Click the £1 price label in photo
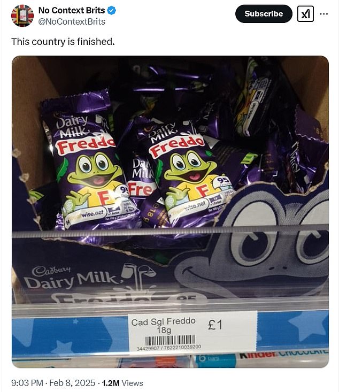 [x=215, y=325]
